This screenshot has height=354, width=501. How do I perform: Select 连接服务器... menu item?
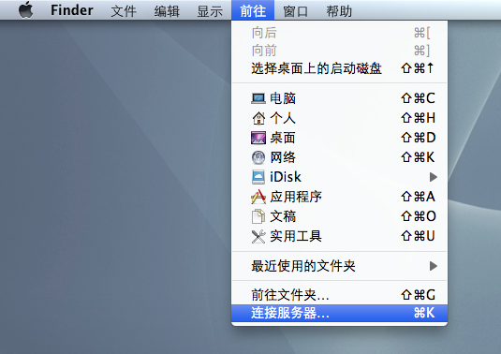(x=339, y=313)
